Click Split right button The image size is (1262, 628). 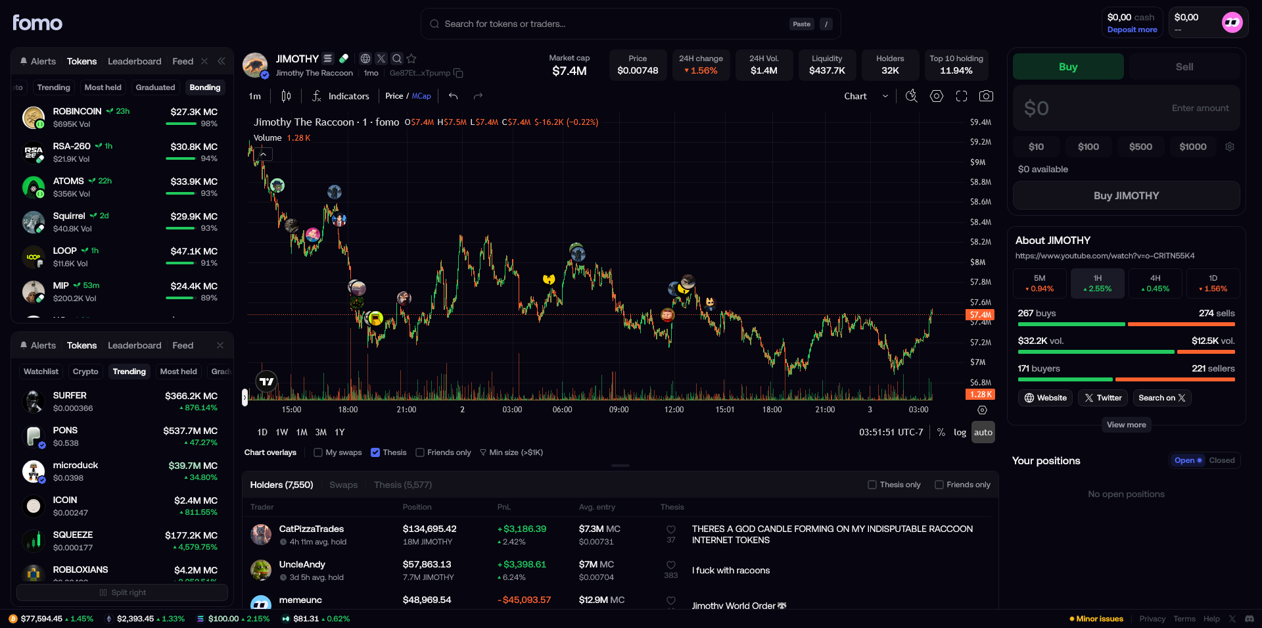(122, 592)
